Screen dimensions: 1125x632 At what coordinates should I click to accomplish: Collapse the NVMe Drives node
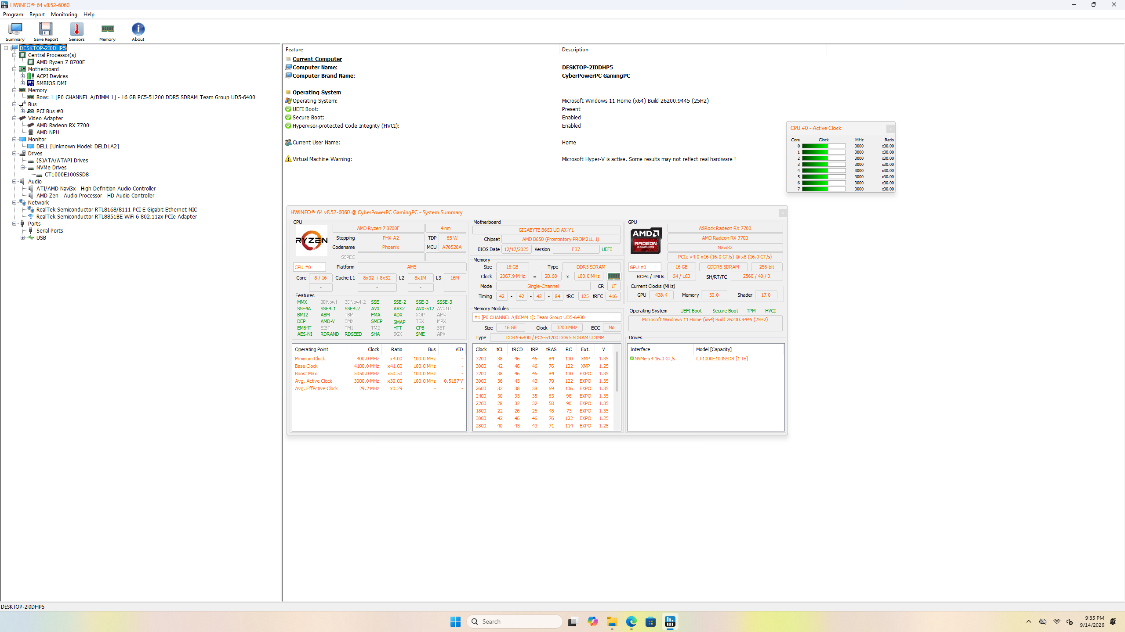tap(23, 168)
